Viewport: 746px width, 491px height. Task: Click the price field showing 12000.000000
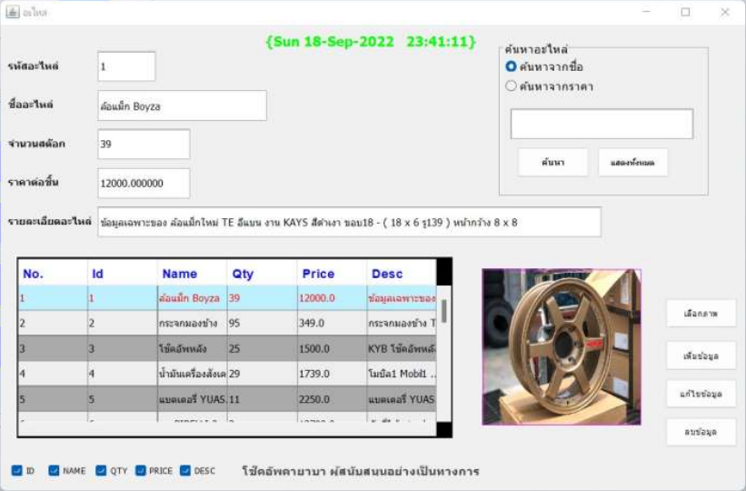144,184
